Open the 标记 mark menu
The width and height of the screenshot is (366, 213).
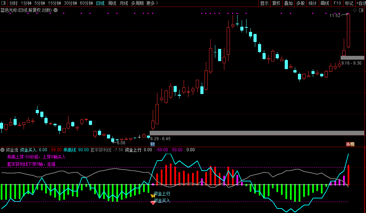pos(349,3)
